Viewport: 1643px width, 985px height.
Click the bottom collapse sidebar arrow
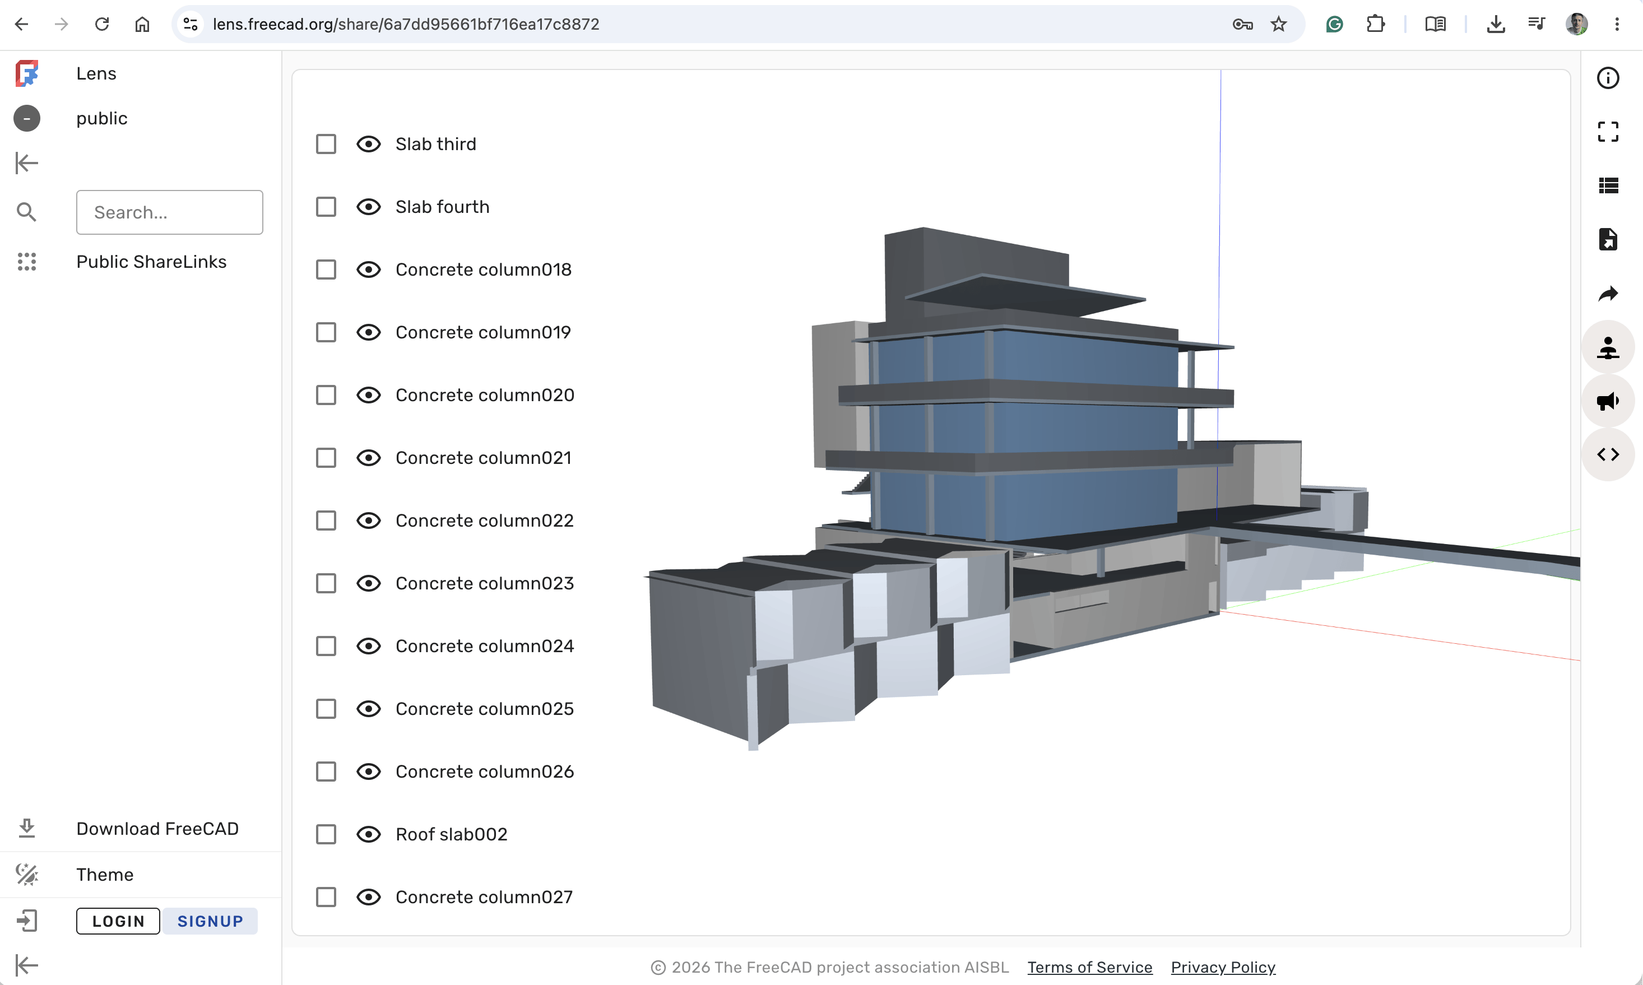26,965
